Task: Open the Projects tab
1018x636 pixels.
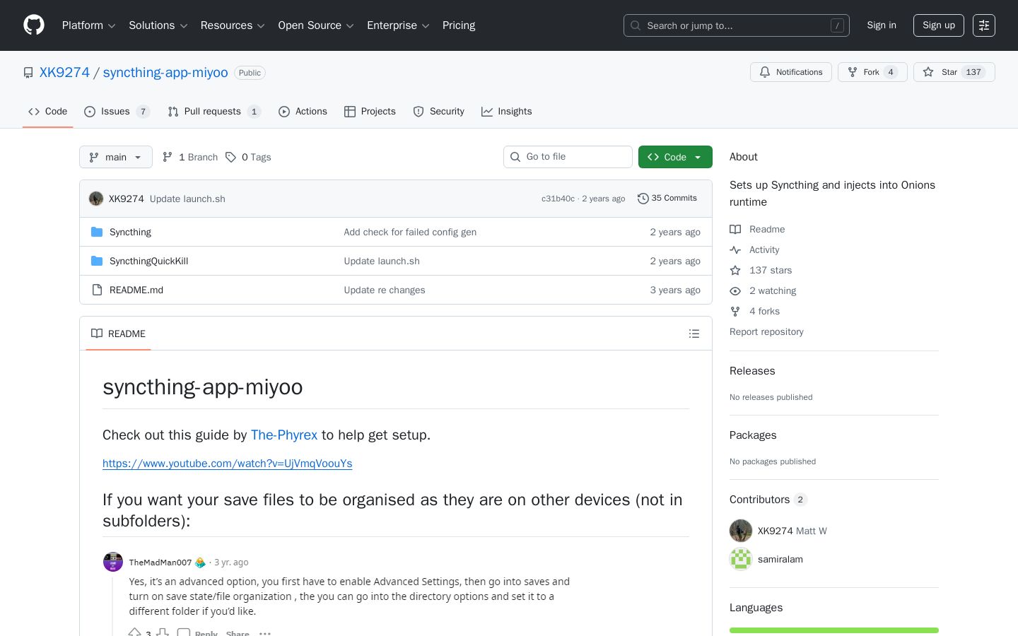Action: pyautogui.click(x=370, y=112)
